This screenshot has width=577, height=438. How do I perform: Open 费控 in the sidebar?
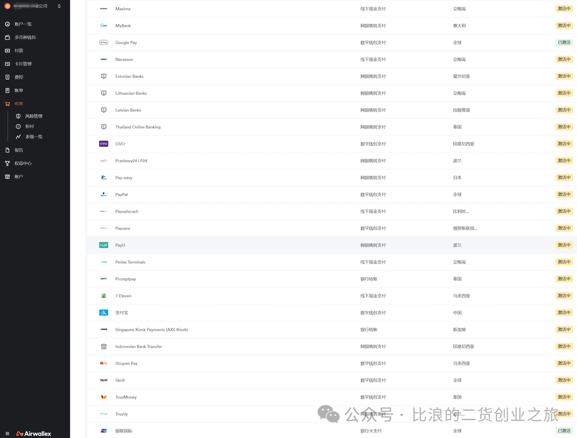coord(19,77)
